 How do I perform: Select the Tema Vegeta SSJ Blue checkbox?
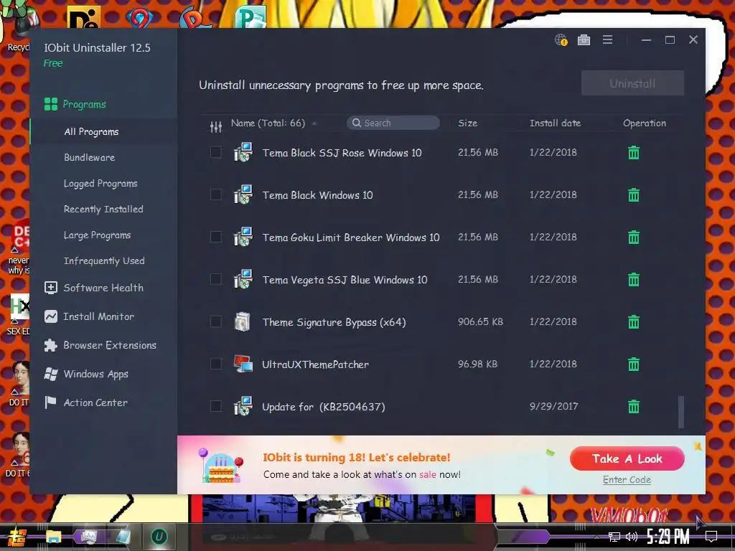click(x=215, y=279)
